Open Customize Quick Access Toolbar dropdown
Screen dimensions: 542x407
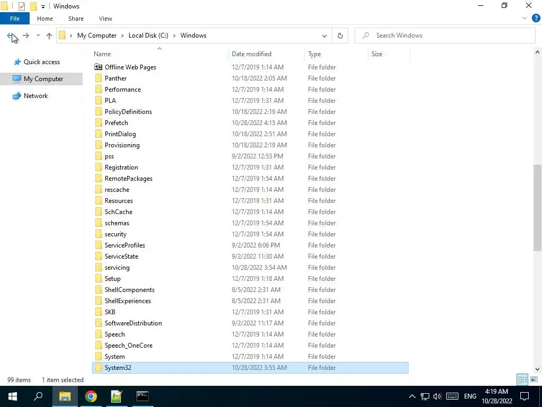coord(43,6)
